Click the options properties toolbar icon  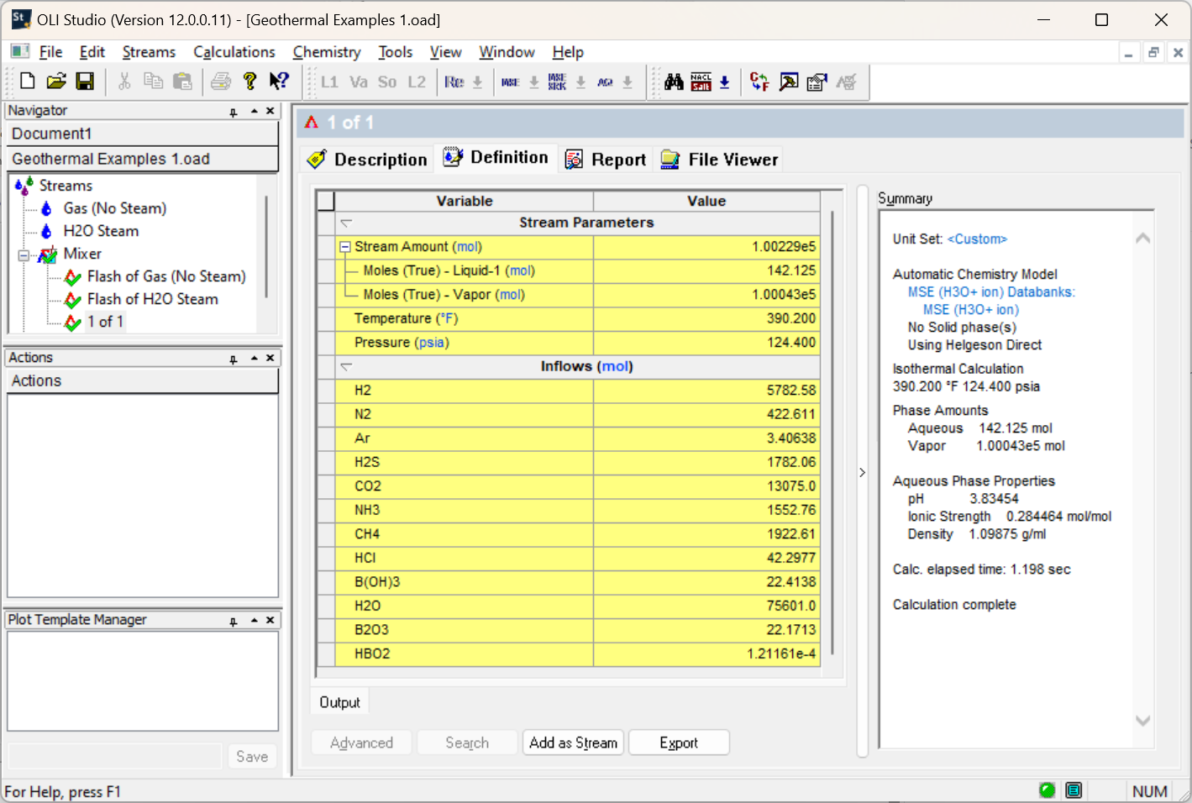[817, 81]
